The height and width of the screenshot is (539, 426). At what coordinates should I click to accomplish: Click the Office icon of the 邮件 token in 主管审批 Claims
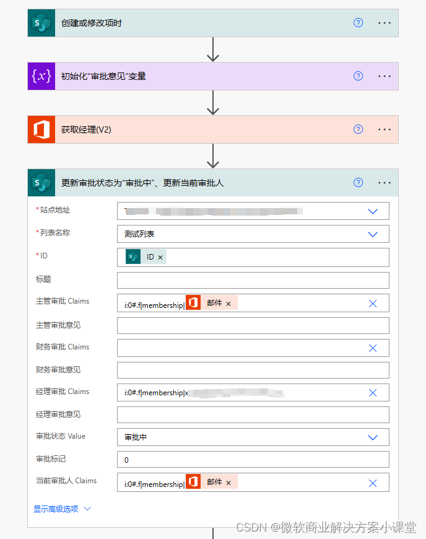(193, 302)
